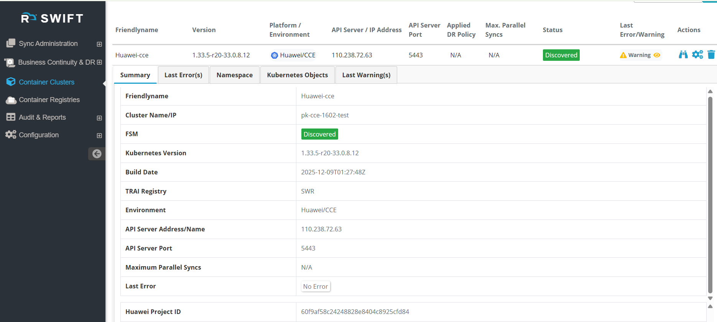Expand the Business Continuity & DR menu
Screen dimensions: 717x322
99,62
